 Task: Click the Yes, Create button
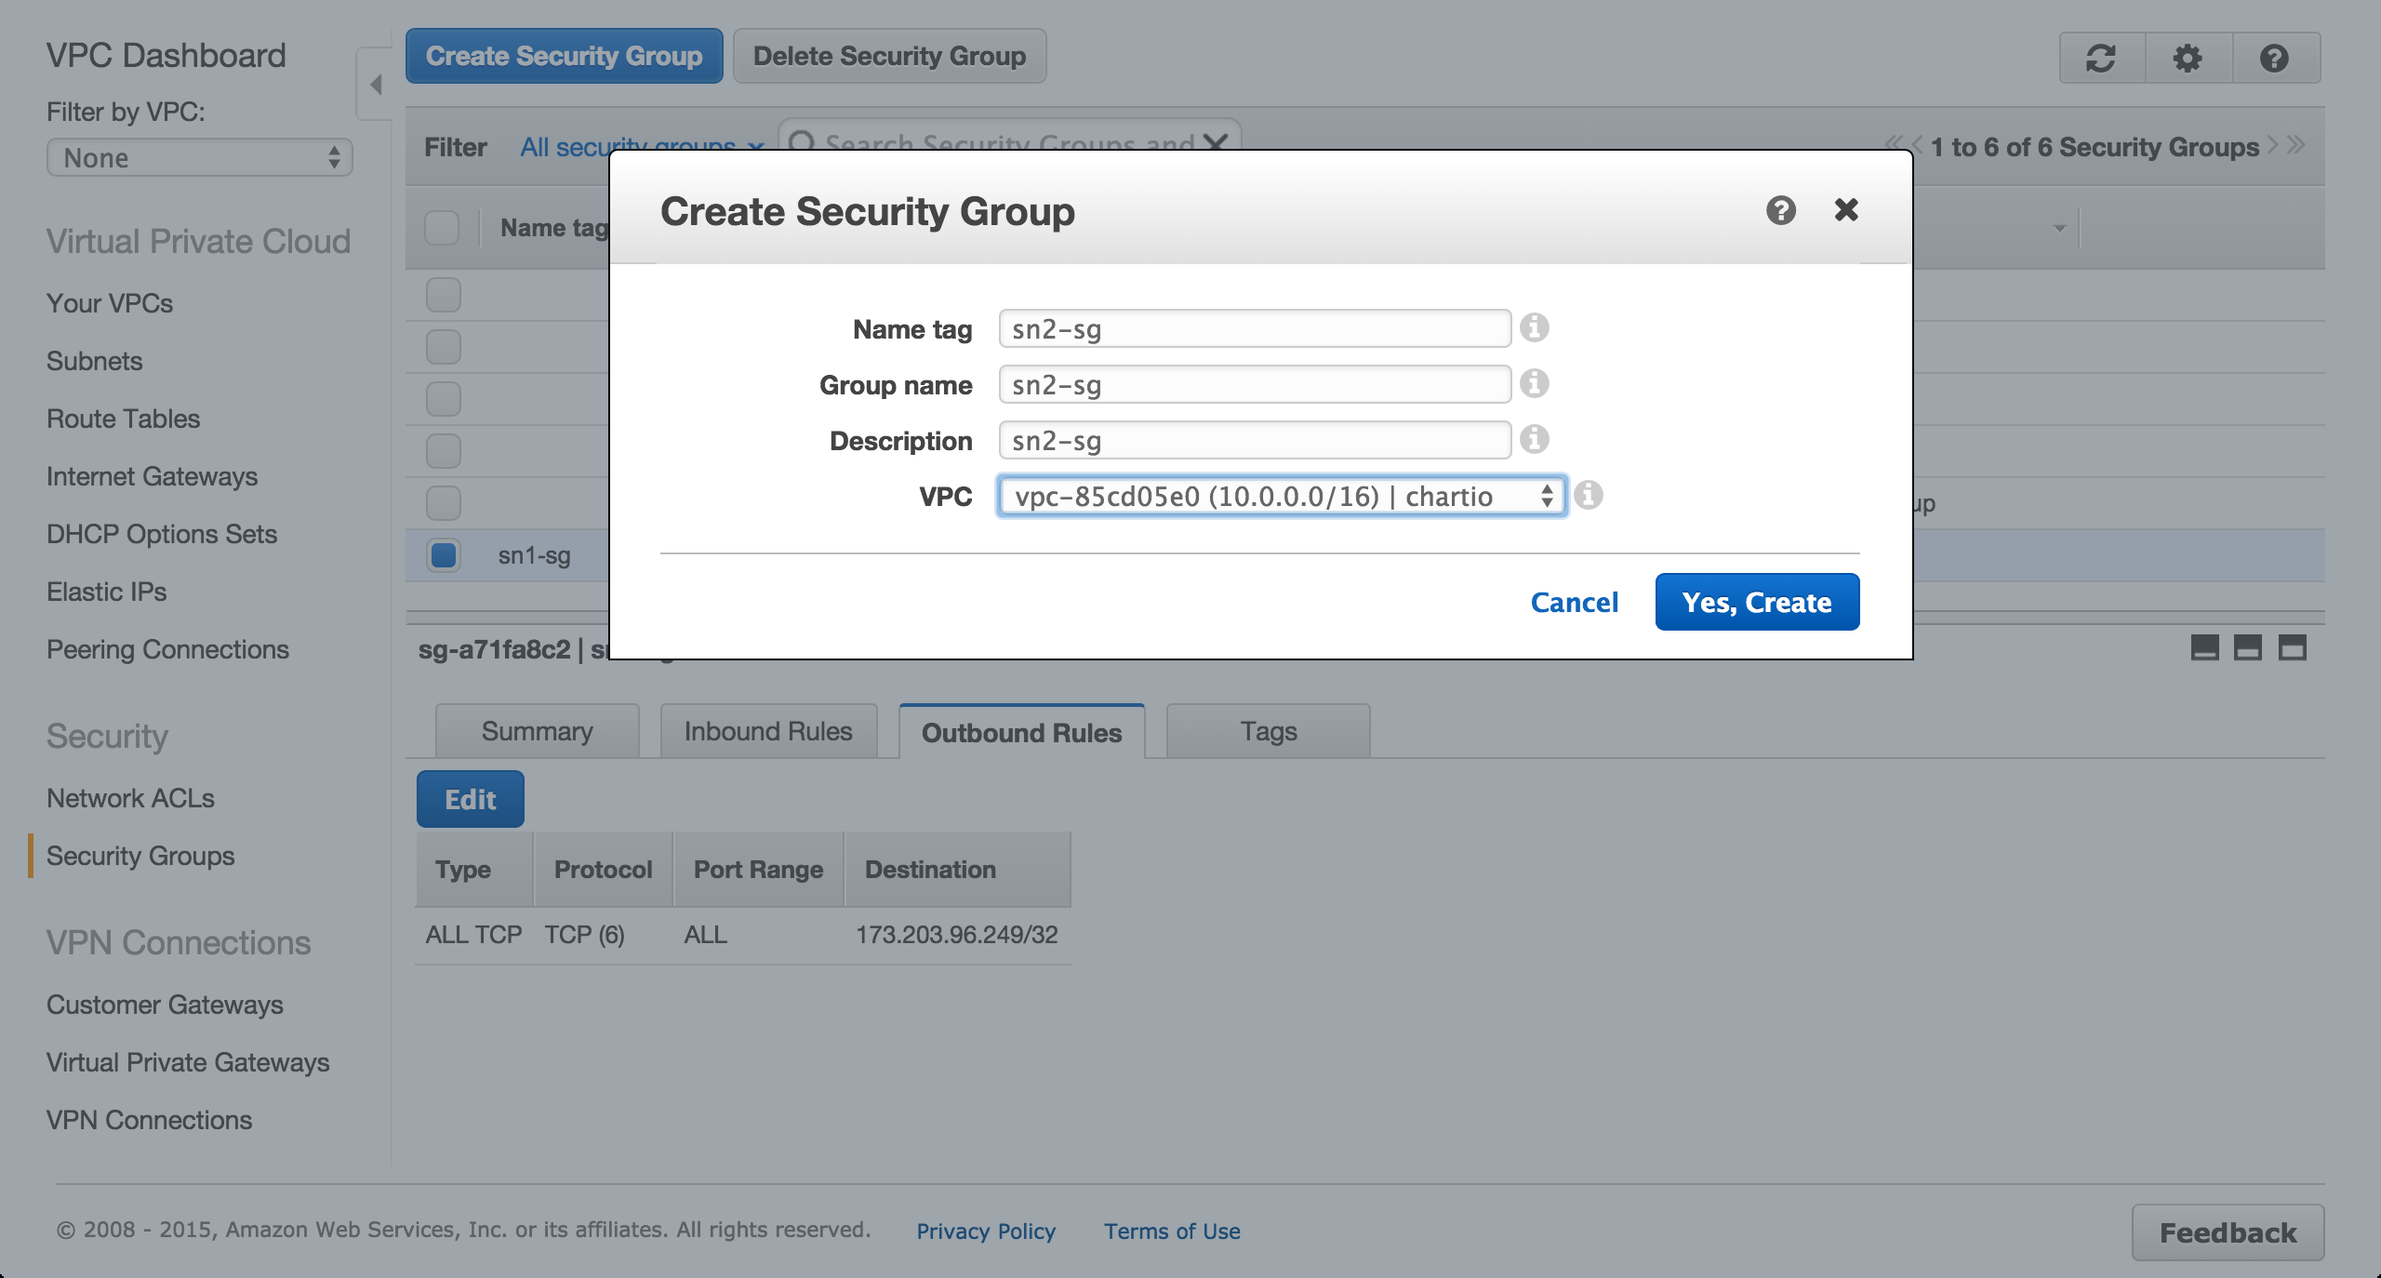pyautogui.click(x=1756, y=602)
